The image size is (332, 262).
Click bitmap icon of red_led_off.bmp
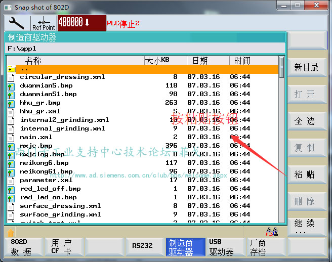tap(11, 190)
